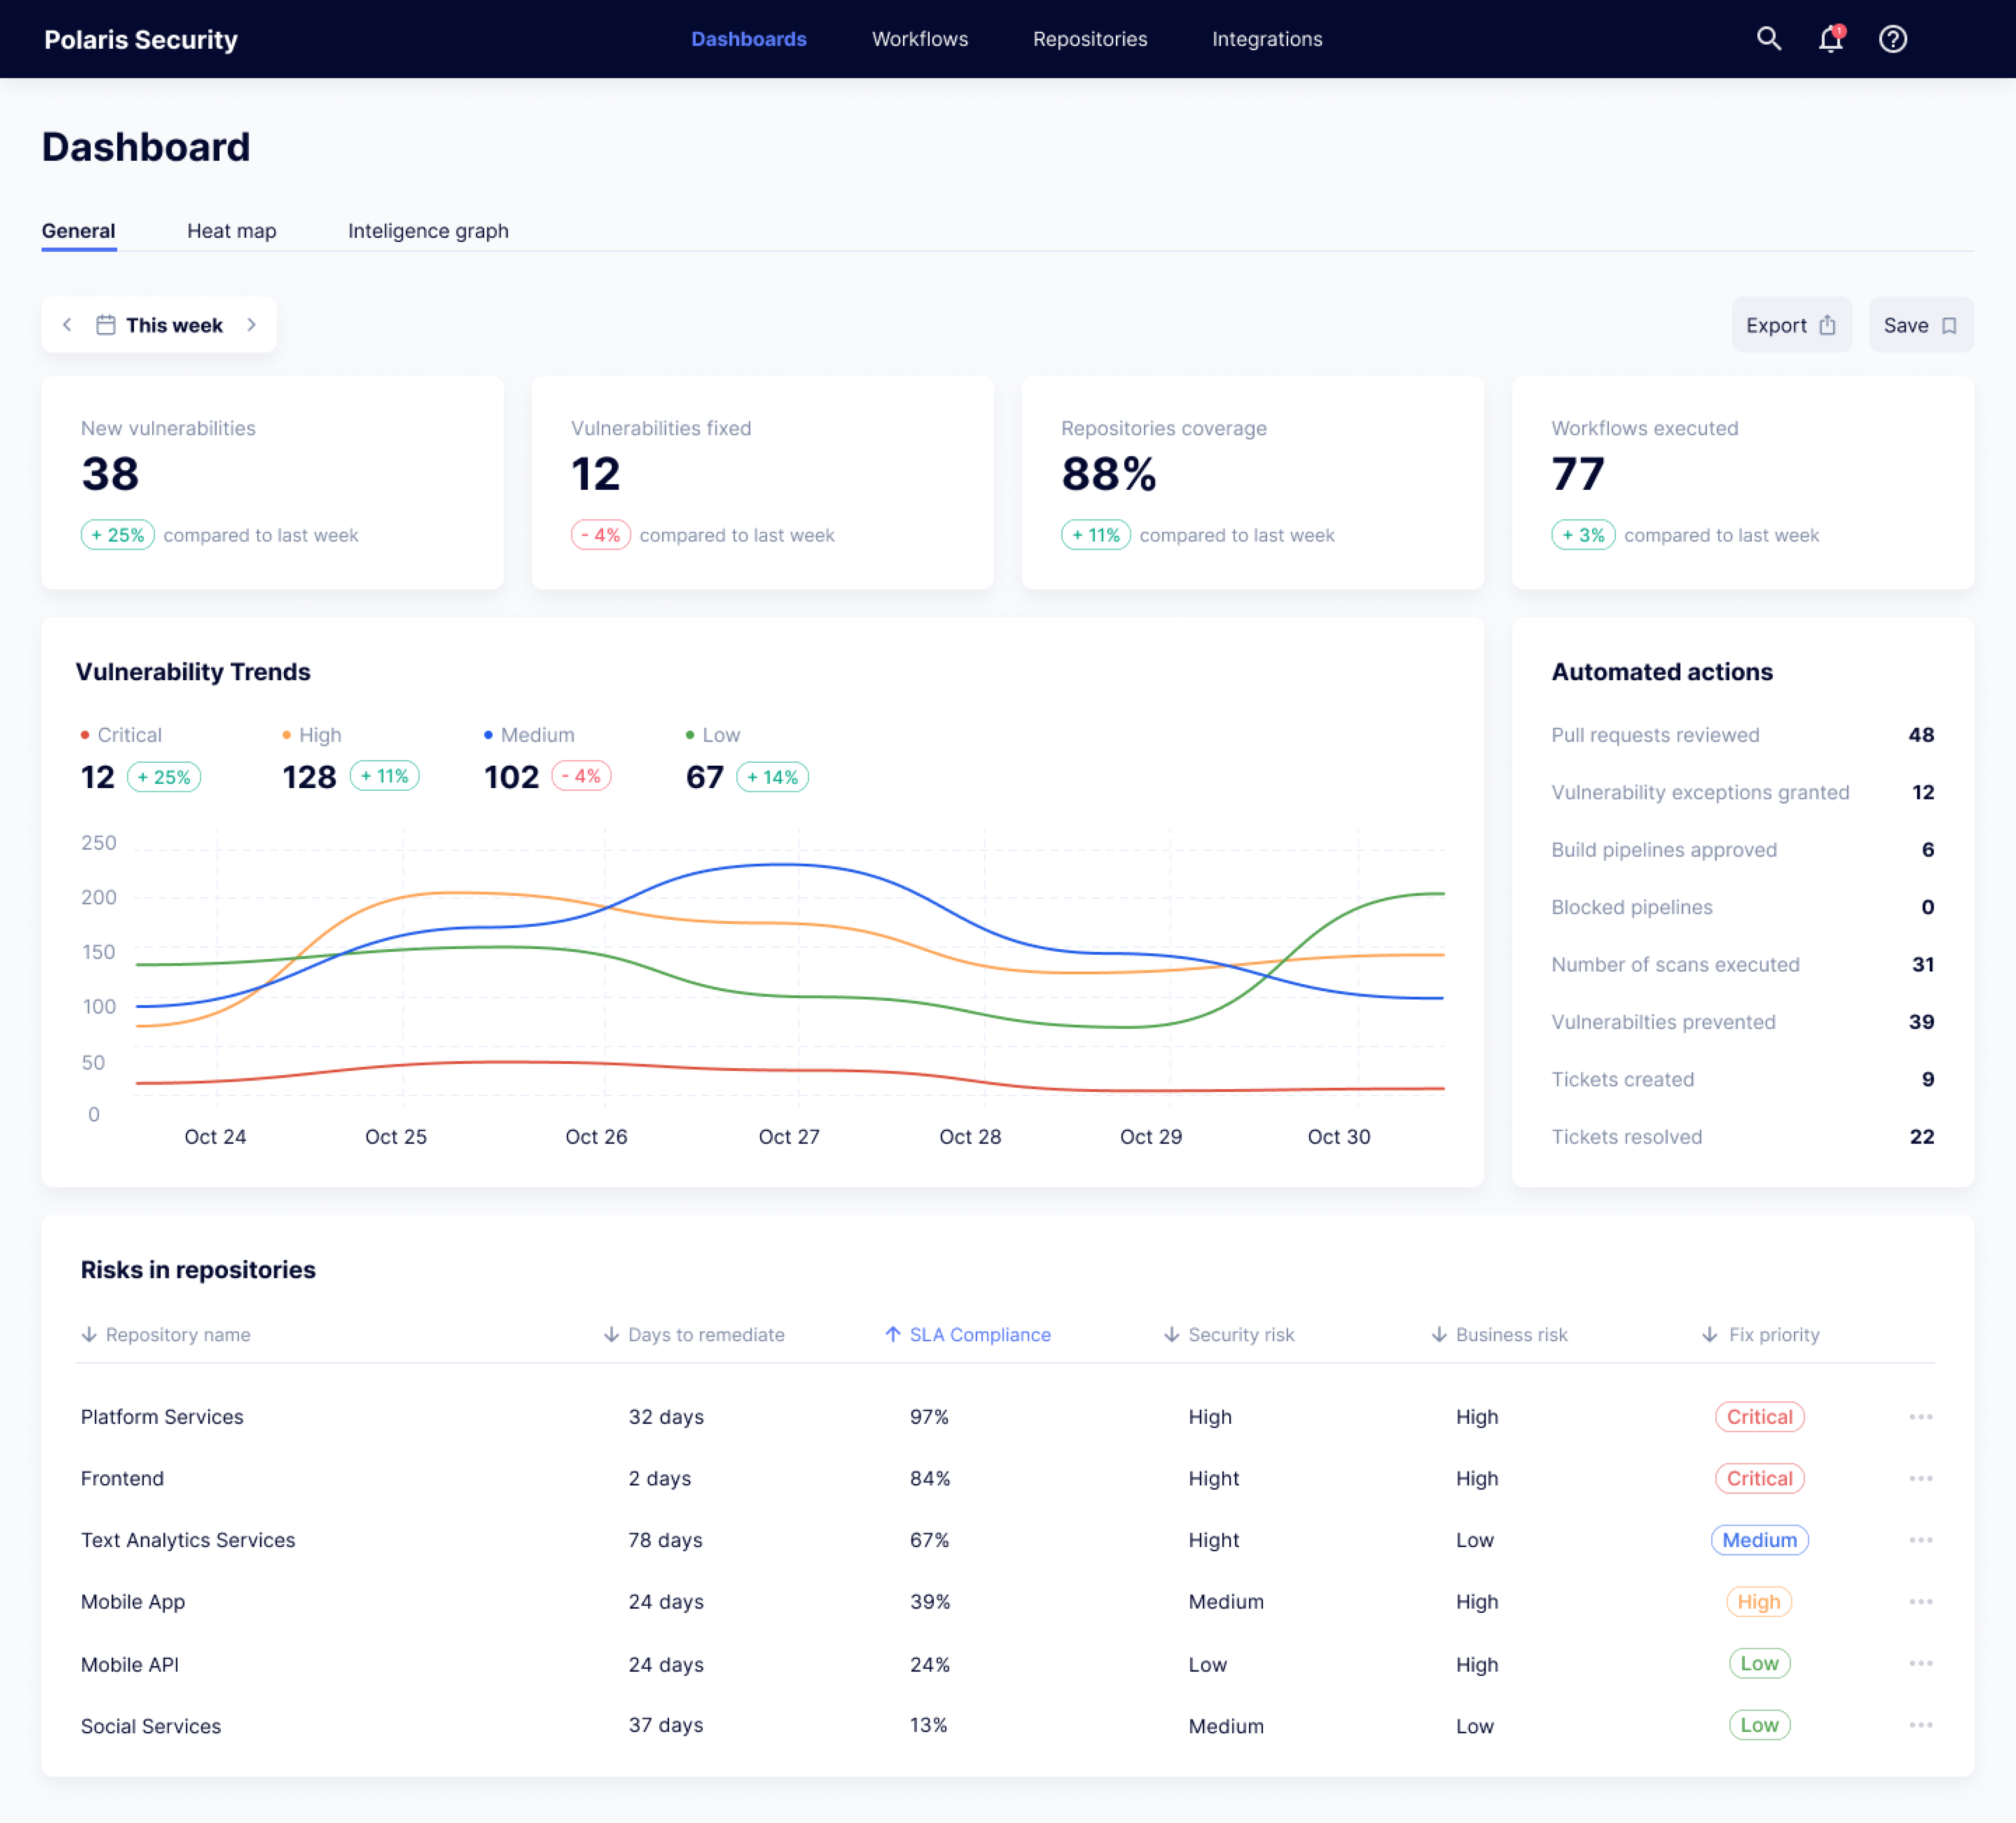Click the next week chevron
Viewport: 2016px width, 1823px height.
[x=252, y=324]
